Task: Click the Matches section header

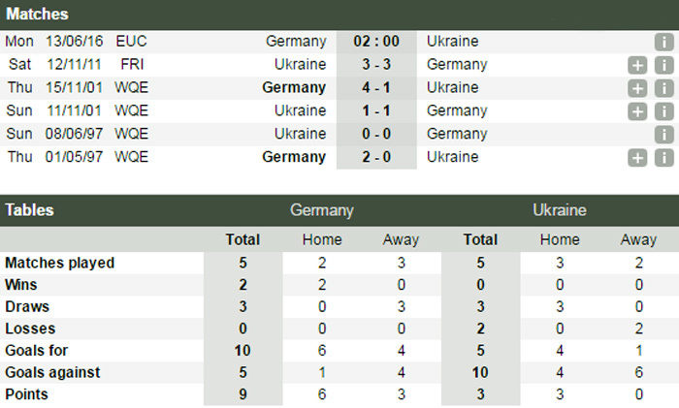Action: tap(37, 15)
